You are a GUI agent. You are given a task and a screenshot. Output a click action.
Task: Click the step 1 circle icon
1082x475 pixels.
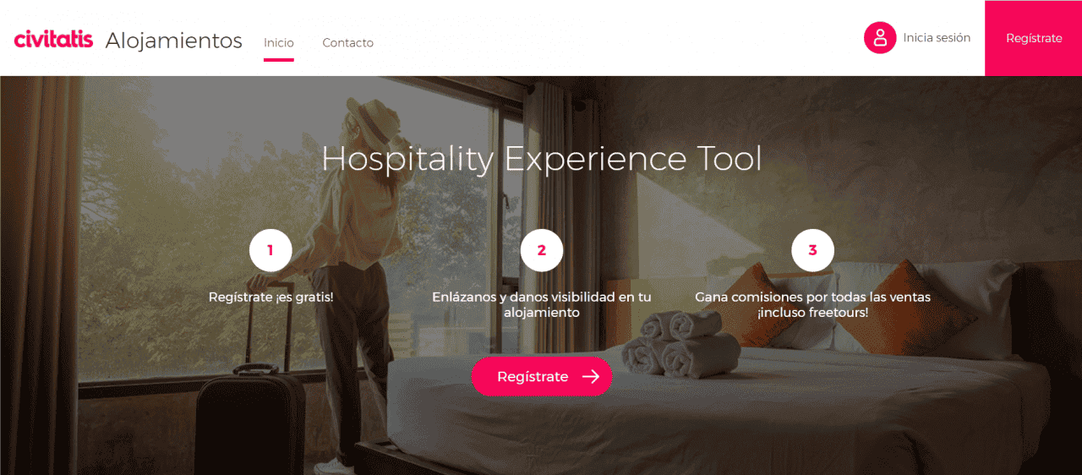[x=270, y=250]
